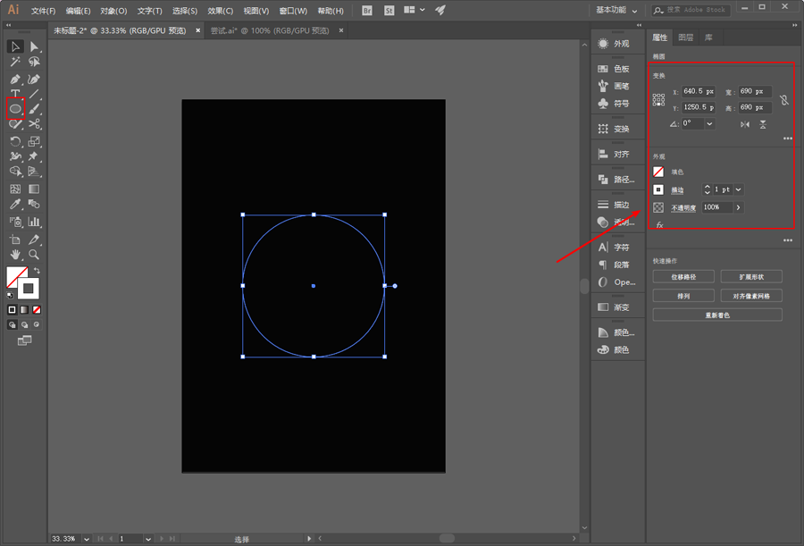Enable Draw Normal mode
The height and width of the screenshot is (546, 804).
pos(13,324)
